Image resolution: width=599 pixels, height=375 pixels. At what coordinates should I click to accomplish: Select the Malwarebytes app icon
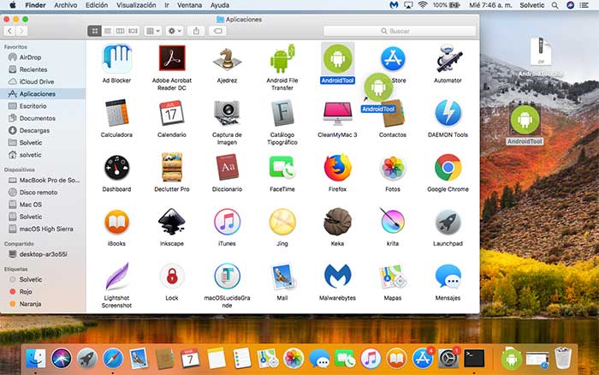(x=337, y=276)
